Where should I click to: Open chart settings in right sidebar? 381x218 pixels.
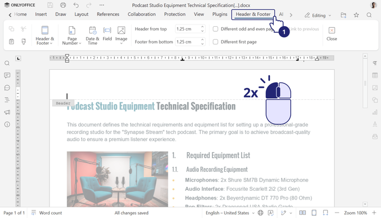pyautogui.click(x=374, y=112)
